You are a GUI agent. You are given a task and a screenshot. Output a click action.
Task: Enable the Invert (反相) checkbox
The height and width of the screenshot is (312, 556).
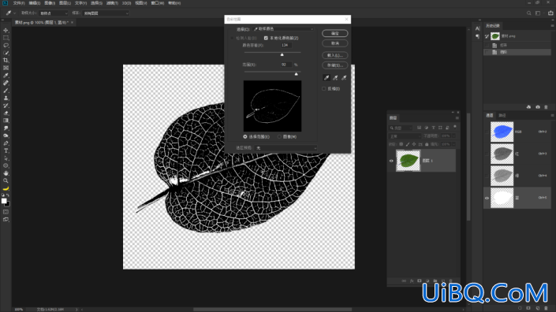324,88
